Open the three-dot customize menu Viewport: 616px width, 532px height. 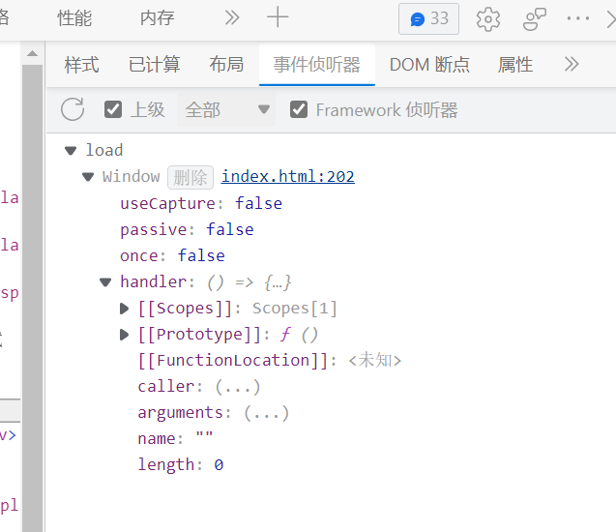pyautogui.click(x=578, y=18)
